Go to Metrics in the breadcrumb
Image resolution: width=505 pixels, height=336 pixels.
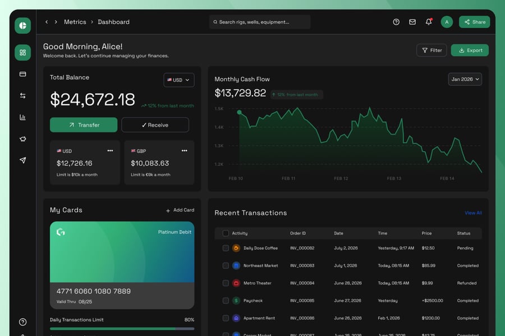pos(75,22)
